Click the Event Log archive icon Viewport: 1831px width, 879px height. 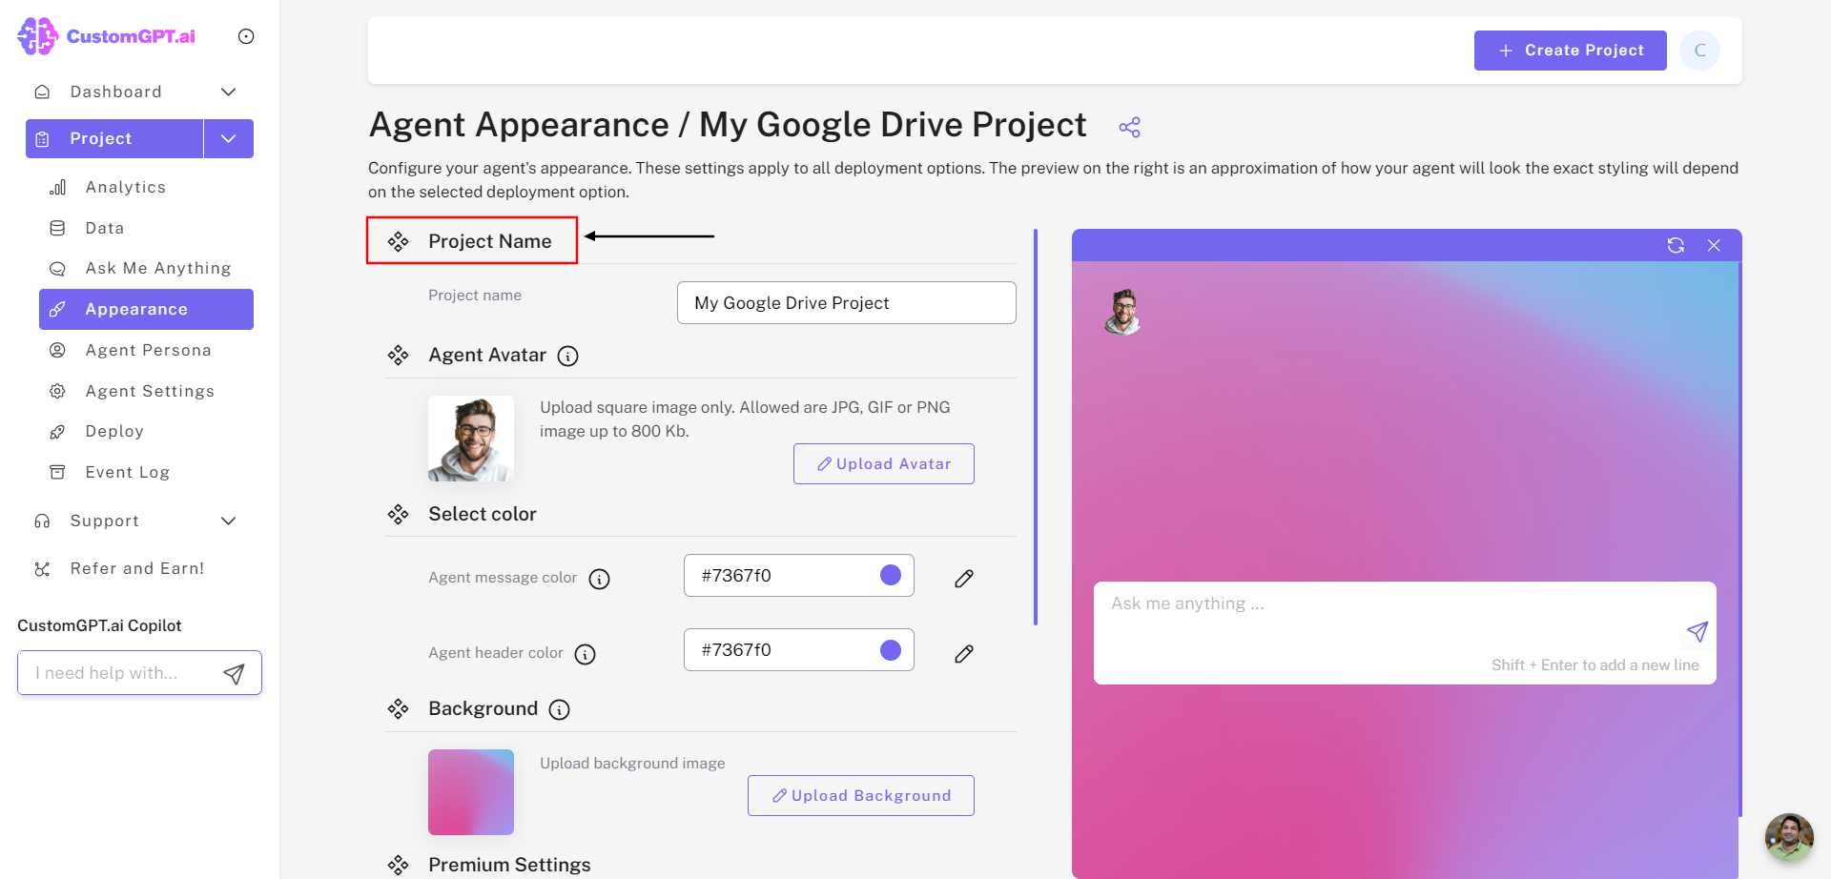[x=57, y=472]
